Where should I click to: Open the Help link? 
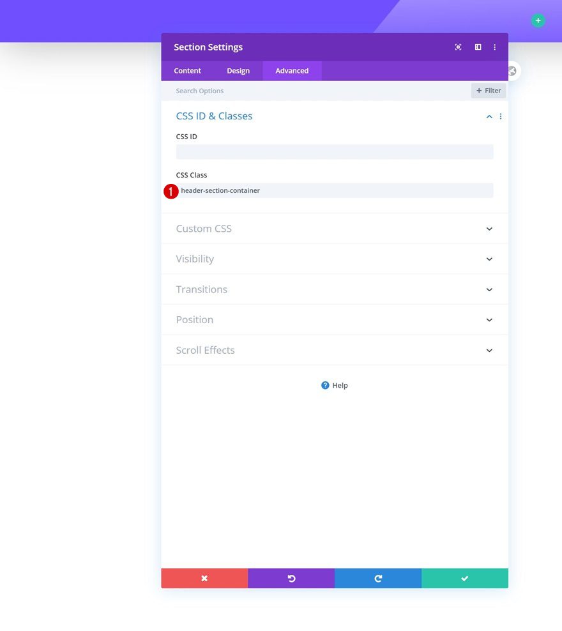pos(335,385)
